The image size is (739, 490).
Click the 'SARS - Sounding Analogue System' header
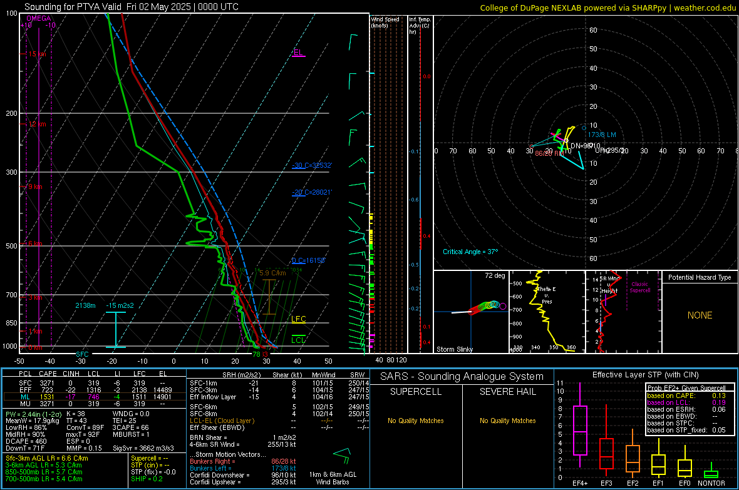pyautogui.click(x=462, y=377)
